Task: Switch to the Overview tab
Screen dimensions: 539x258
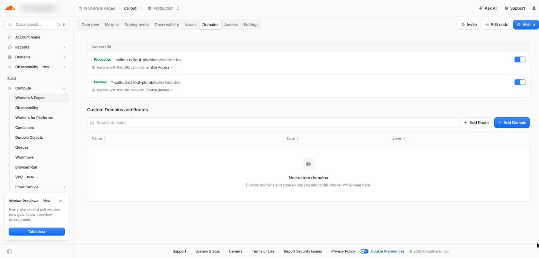Action: (x=90, y=25)
